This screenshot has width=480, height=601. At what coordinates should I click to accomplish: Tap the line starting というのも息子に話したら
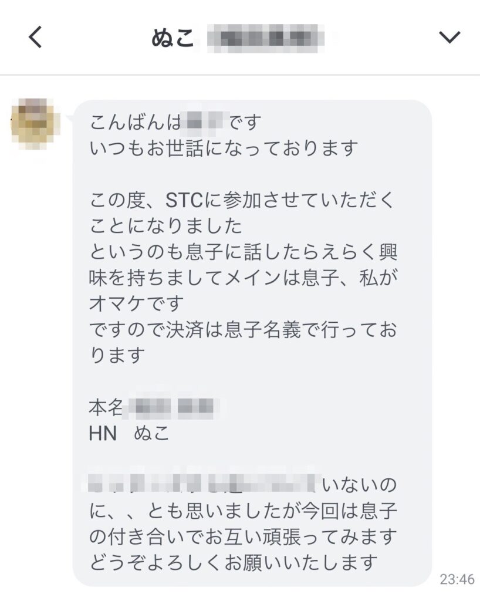click(x=244, y=252)
